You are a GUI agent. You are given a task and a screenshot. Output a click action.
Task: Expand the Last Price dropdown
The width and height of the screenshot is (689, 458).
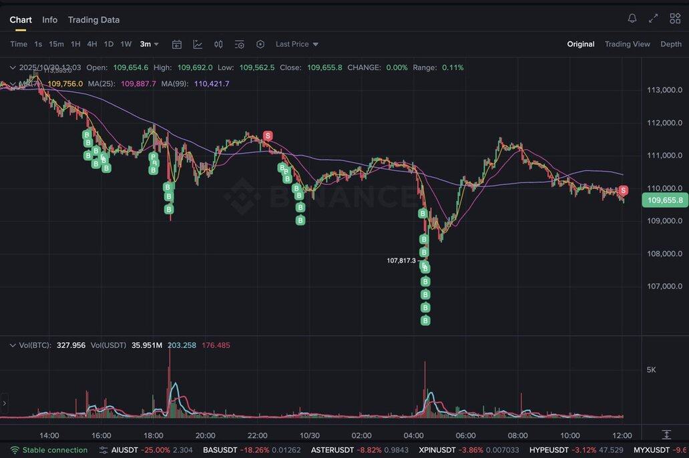coord(297,44)
